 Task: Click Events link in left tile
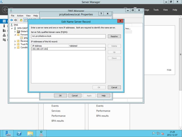pyautogui.click(x=55, y=106)
